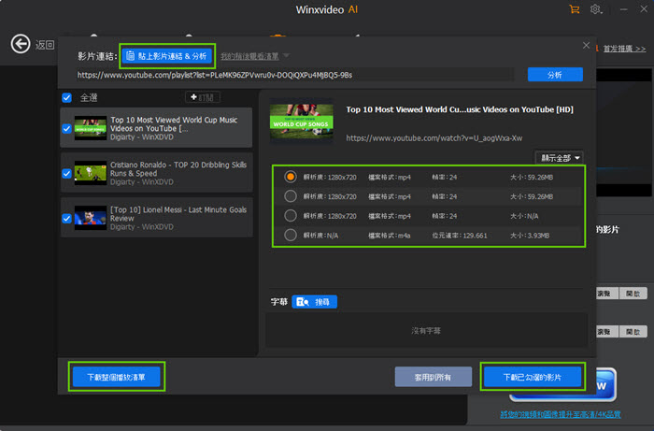Viewport: 654px width, 431px height.
Task: Click the 貼上影片連結 & 分析 button
Action: [x=166, y=56]
